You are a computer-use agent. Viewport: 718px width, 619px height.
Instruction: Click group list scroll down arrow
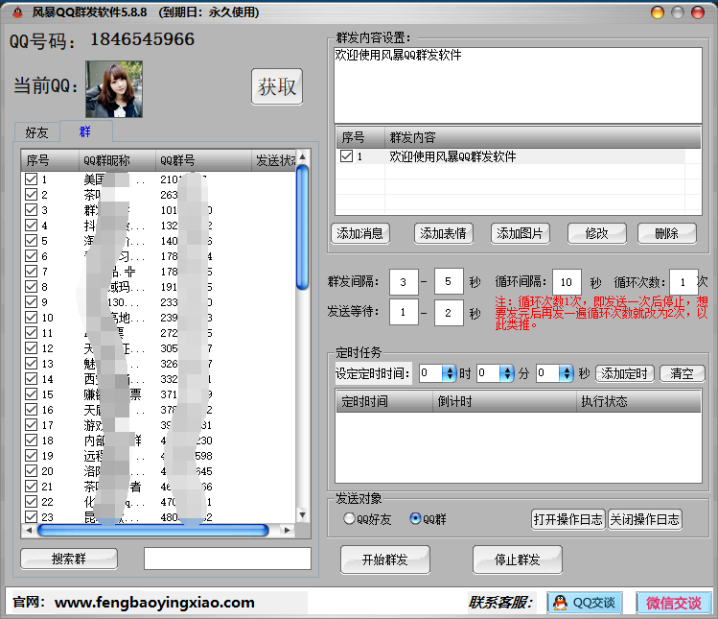[x=302, y=514]
